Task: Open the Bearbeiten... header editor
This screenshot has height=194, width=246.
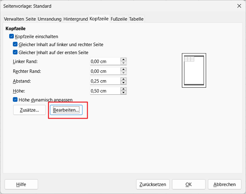Action: 66,110
